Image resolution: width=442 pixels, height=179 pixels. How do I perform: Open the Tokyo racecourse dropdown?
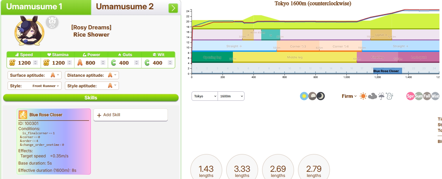coord(205,96)
